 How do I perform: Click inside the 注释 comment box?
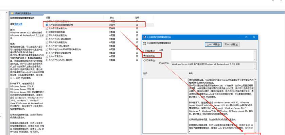click(212, 55)
